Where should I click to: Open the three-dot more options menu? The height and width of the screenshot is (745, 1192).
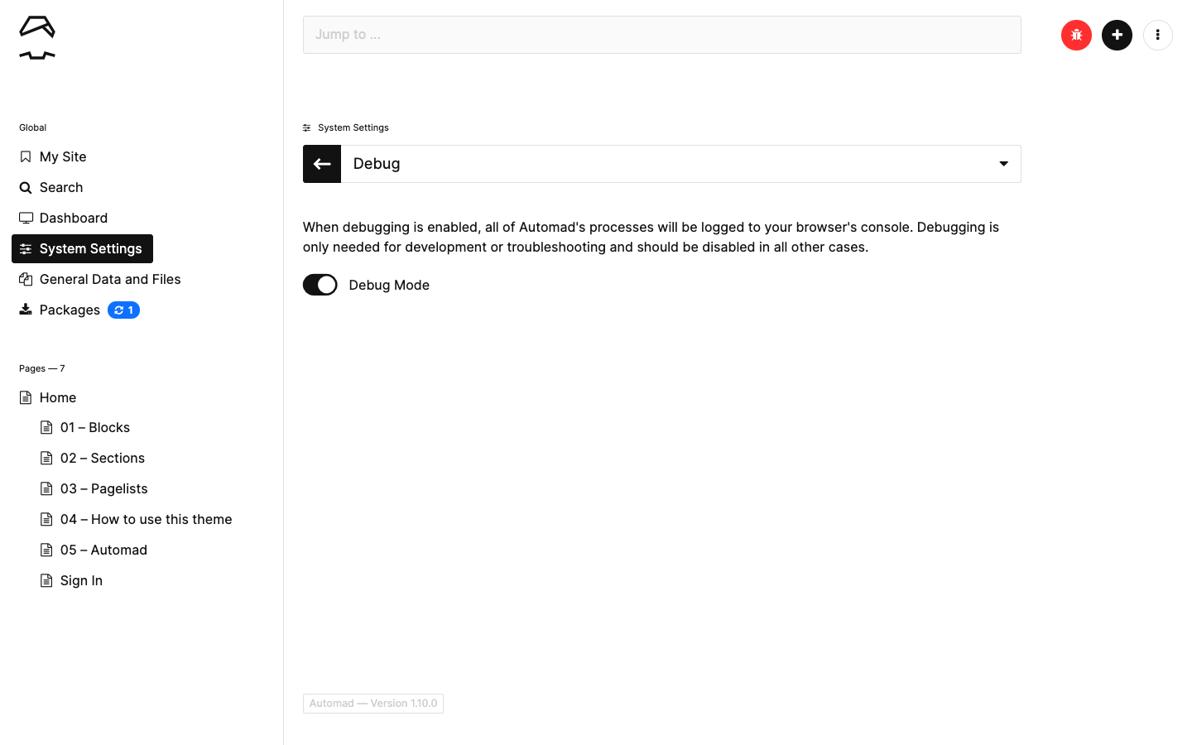[x=1157, y=35]
